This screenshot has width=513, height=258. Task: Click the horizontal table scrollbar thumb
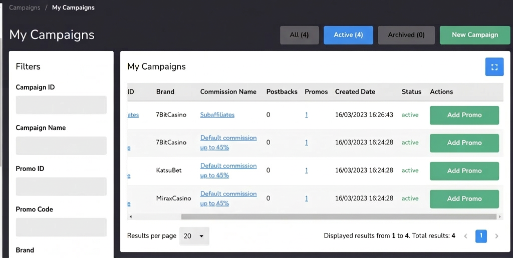pyautogui.click(x=339, y=216)
